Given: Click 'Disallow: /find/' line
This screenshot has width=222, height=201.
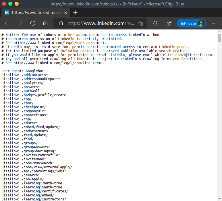Looking at the screenshot, I should point(18,139).
